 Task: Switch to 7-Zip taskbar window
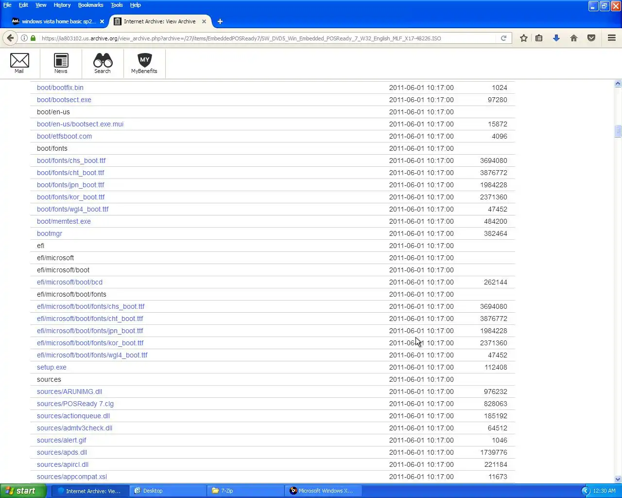[x=245, y=491]
